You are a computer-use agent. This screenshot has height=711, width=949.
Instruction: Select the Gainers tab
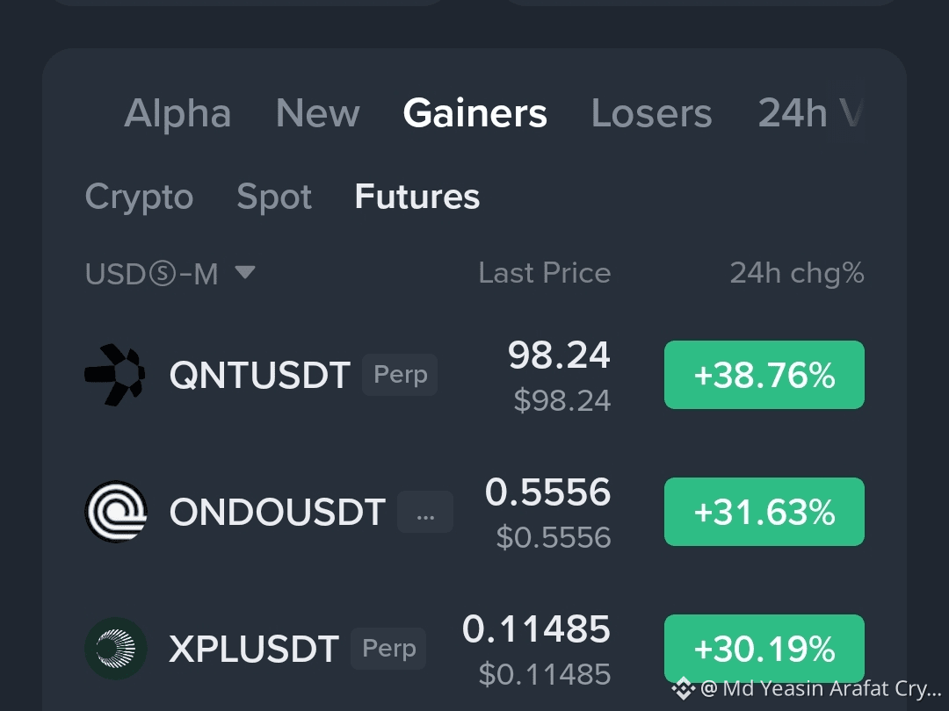tap(475, 113)
